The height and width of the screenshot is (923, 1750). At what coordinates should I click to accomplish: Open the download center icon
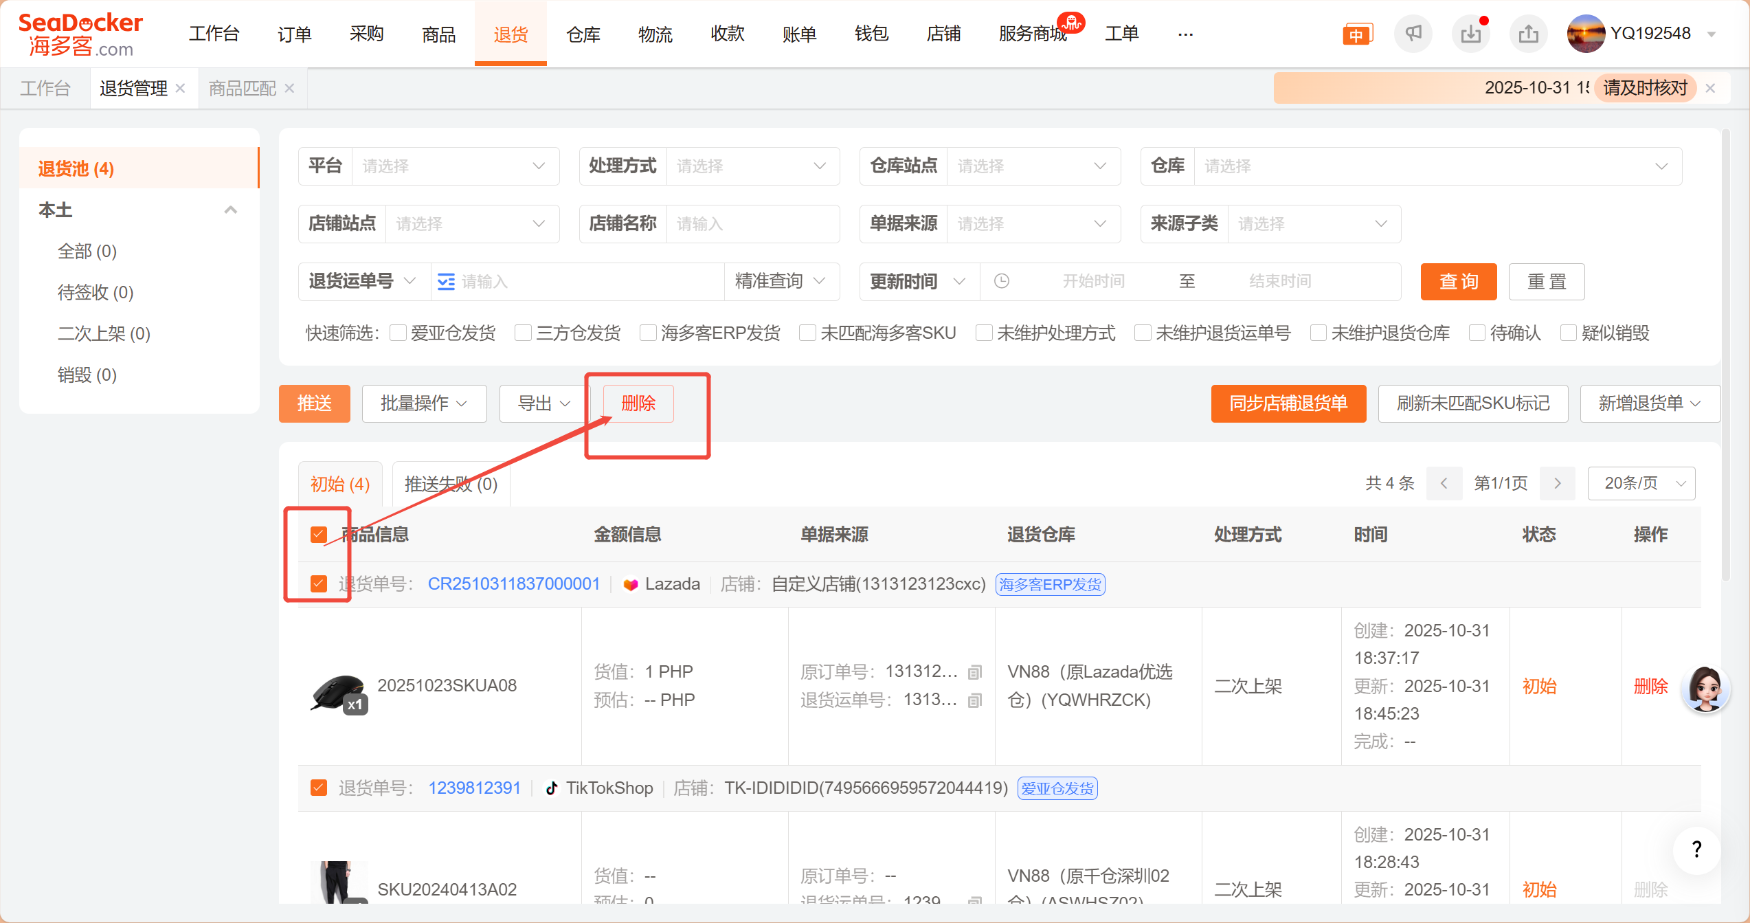click(x=1470, y=33)
